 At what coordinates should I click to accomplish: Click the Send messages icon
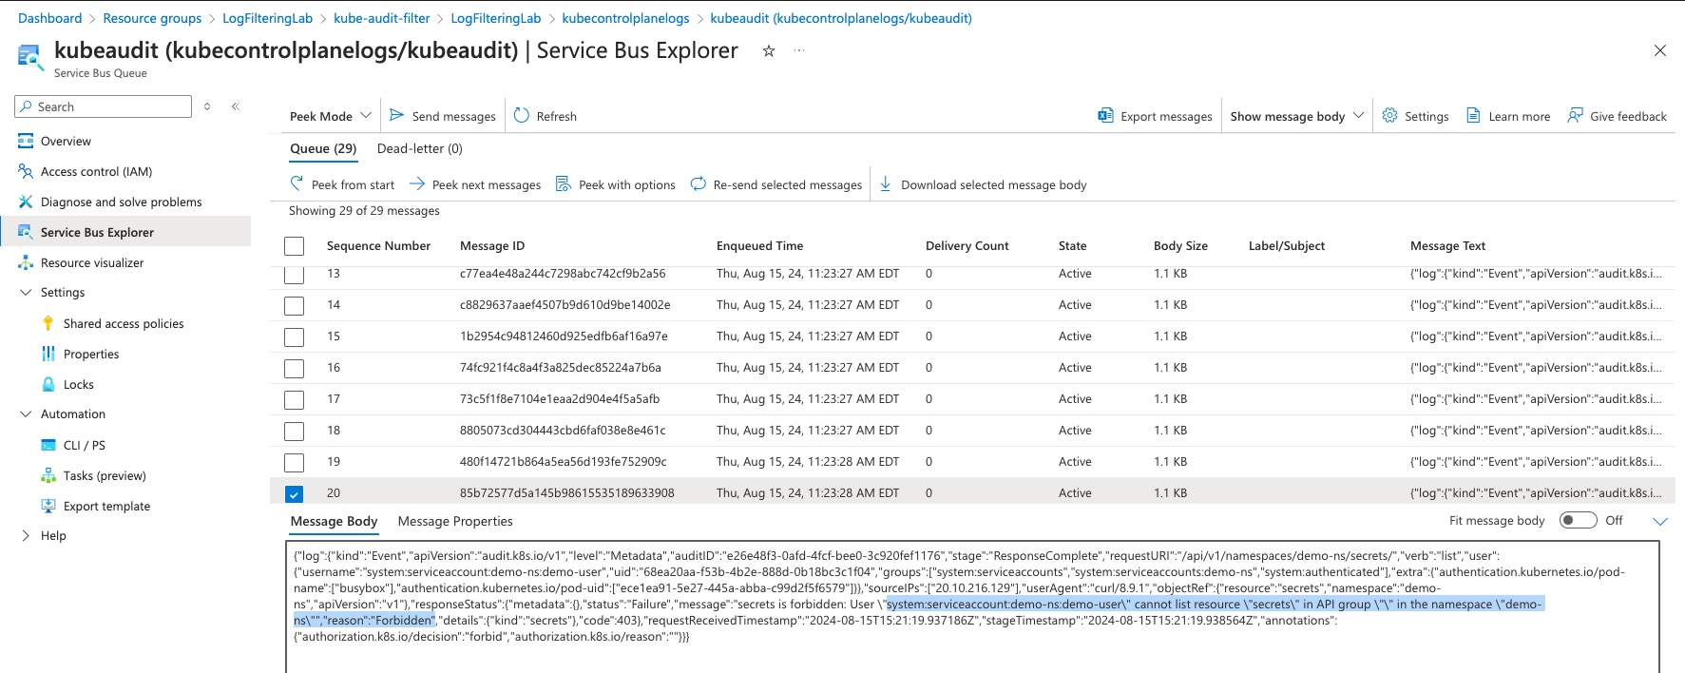(397, 116)
